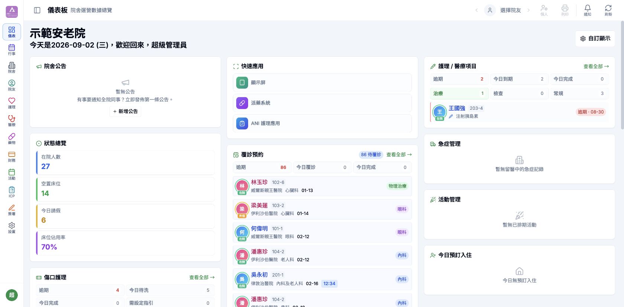Click the 列印 printer icon
Screen dimensions: 624x307
565,10
